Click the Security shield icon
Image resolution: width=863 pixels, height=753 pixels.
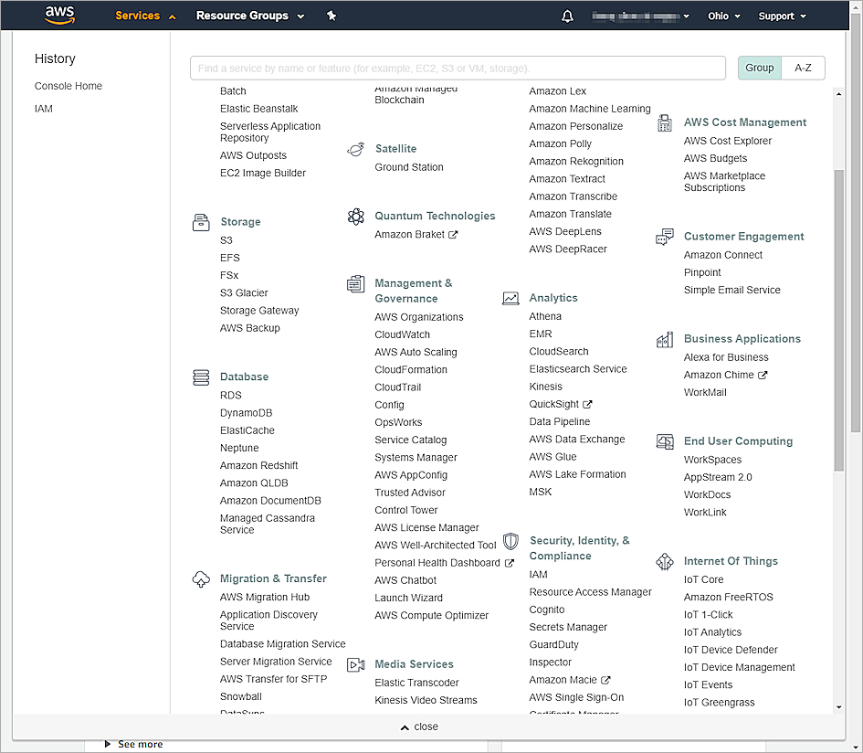point(510,541)
